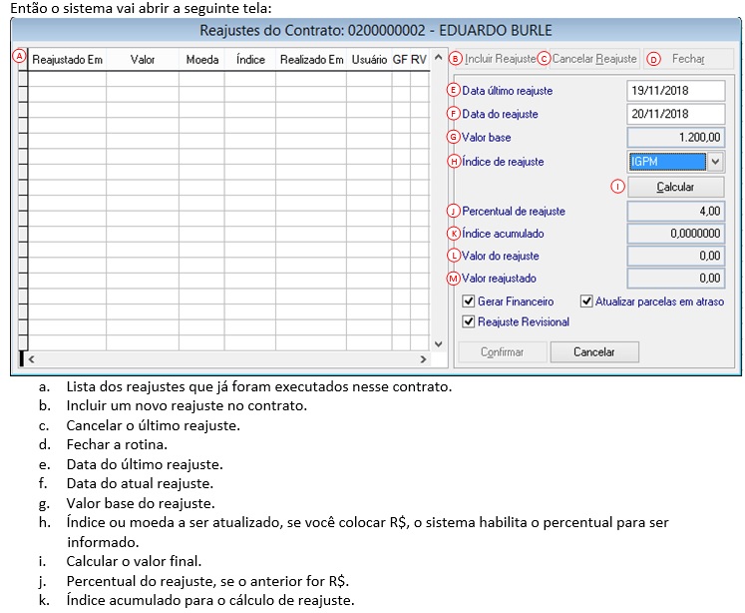Click the Calcular button
This screenshot has width=745, height=613.
[x=675, y=187]
